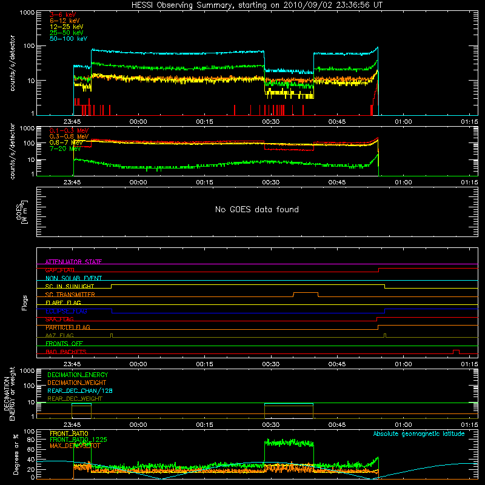This screenshot has width=485, height=485.
Task: Click the raised SC_TRANSMITTER pulse segment
Action: click(306, 293)
